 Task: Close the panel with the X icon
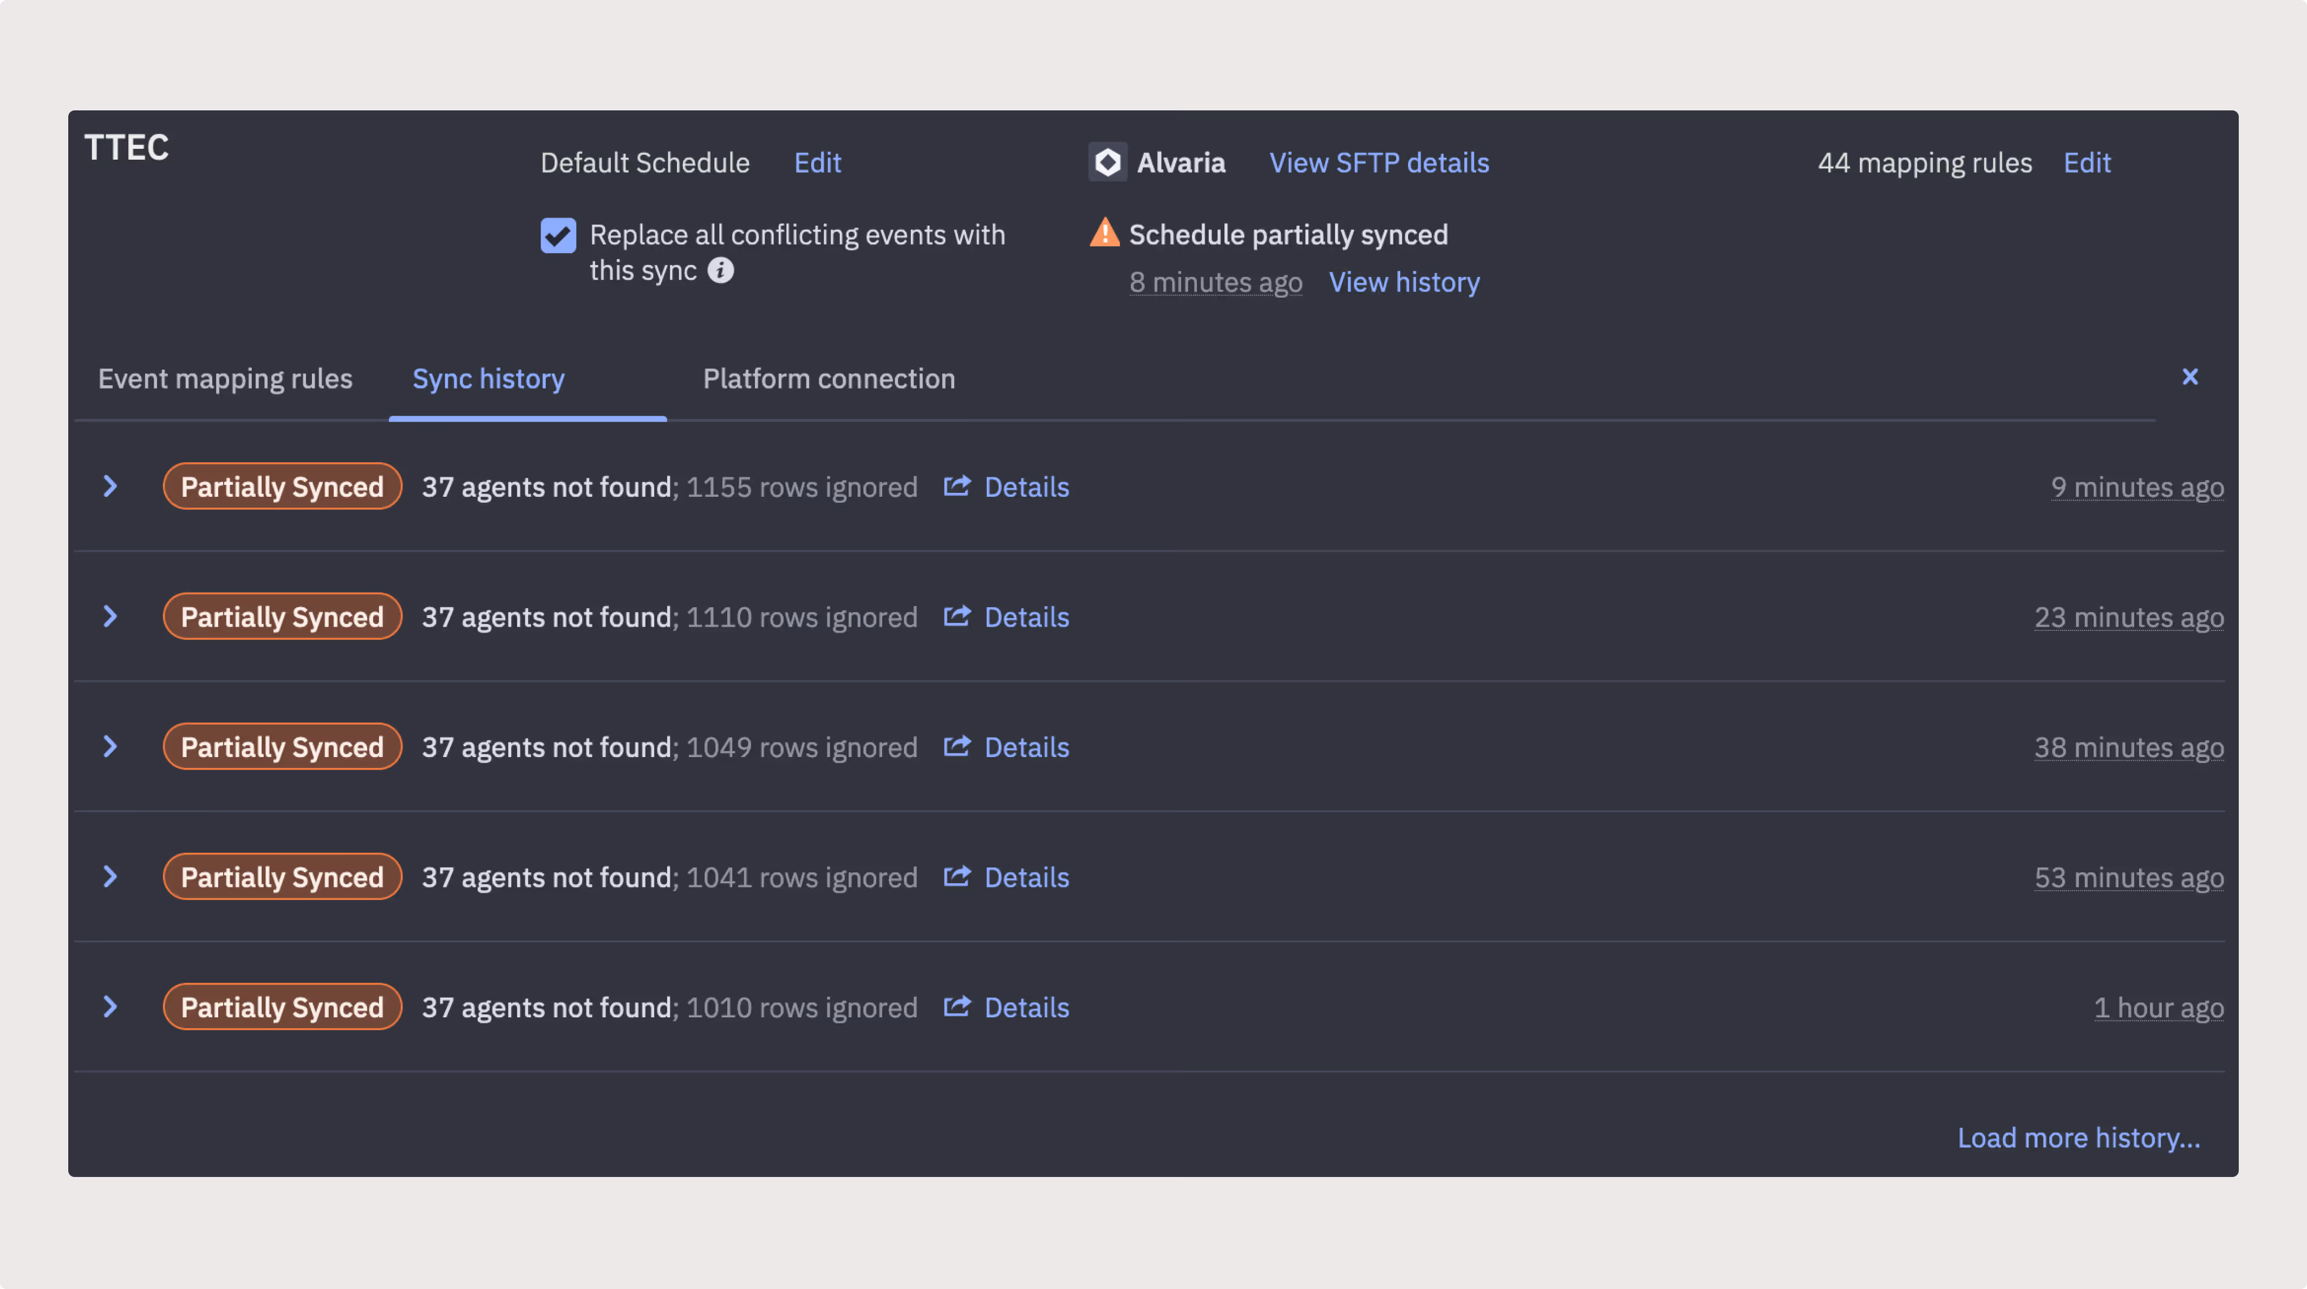(2189, 377)
